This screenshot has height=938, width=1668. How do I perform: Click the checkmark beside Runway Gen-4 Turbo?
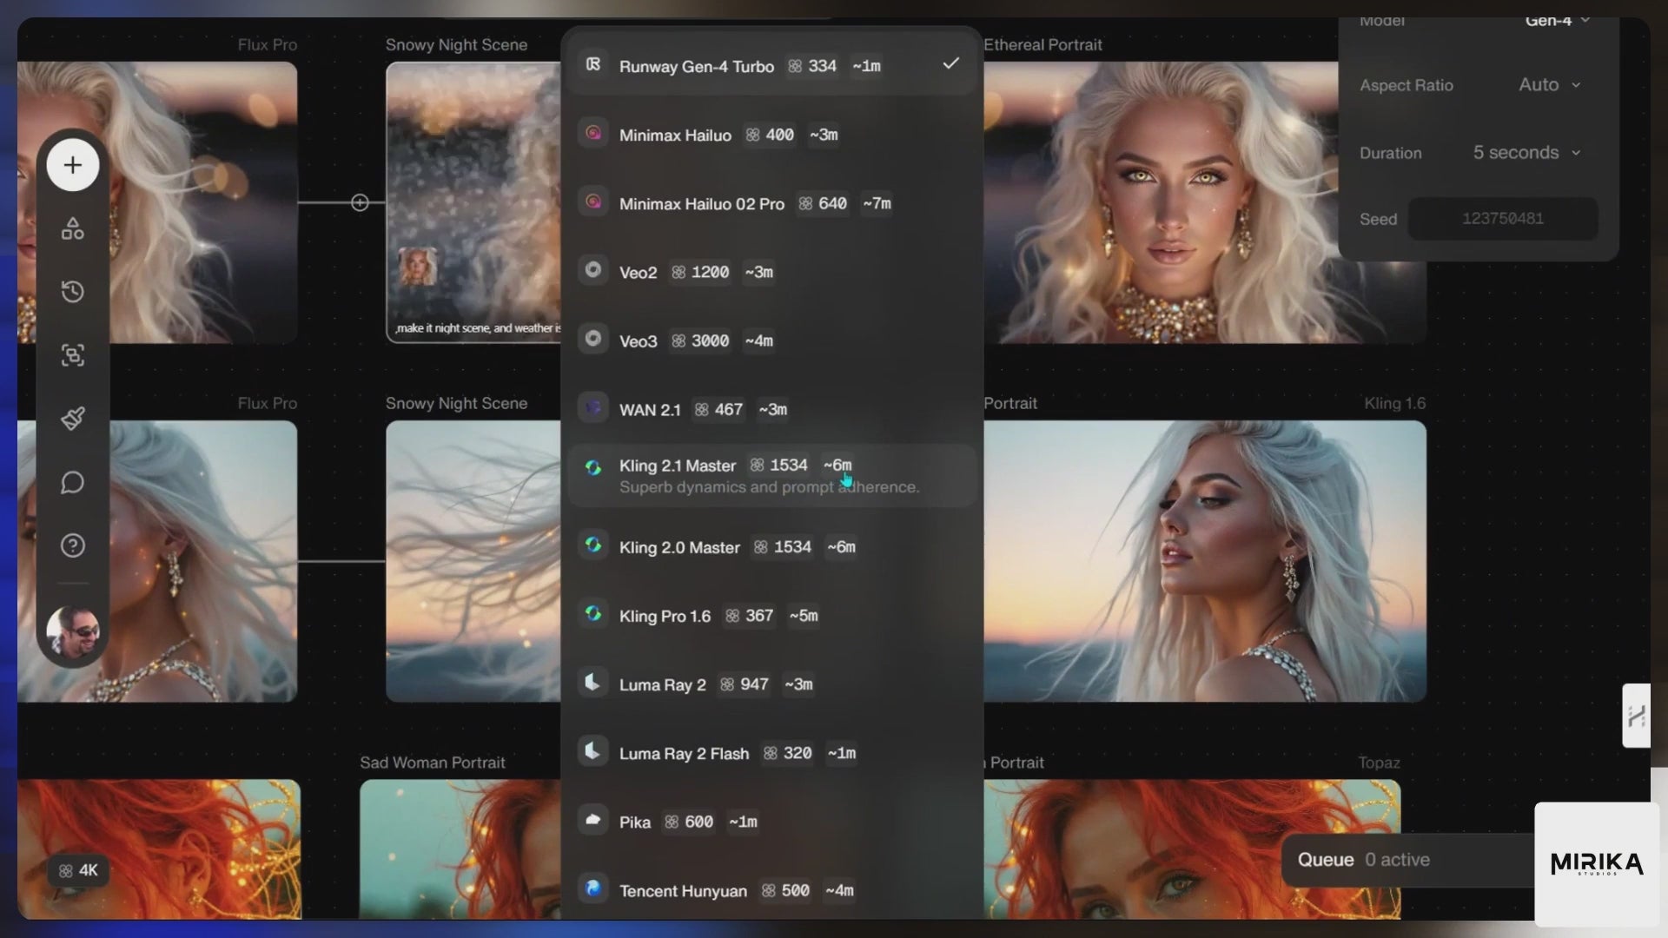click(x=951, y=63)
